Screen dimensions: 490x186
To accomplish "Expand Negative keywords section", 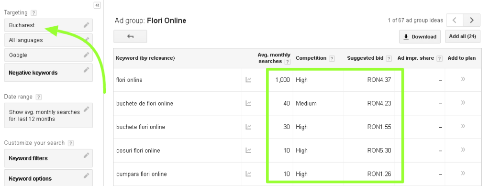I will 48,73.
